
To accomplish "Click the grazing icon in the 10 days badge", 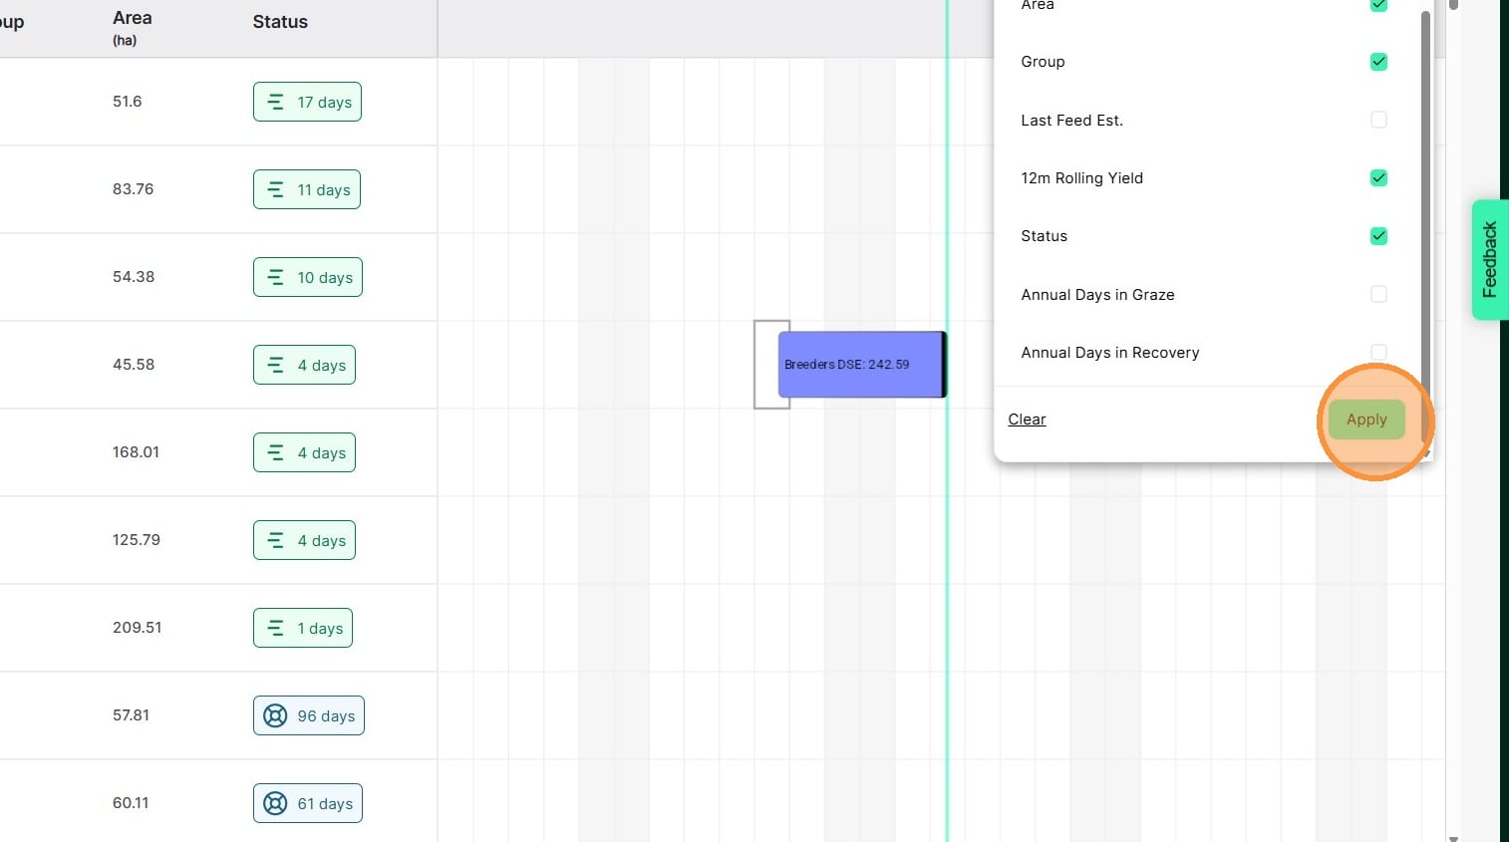I will click(x=276, y=277).
